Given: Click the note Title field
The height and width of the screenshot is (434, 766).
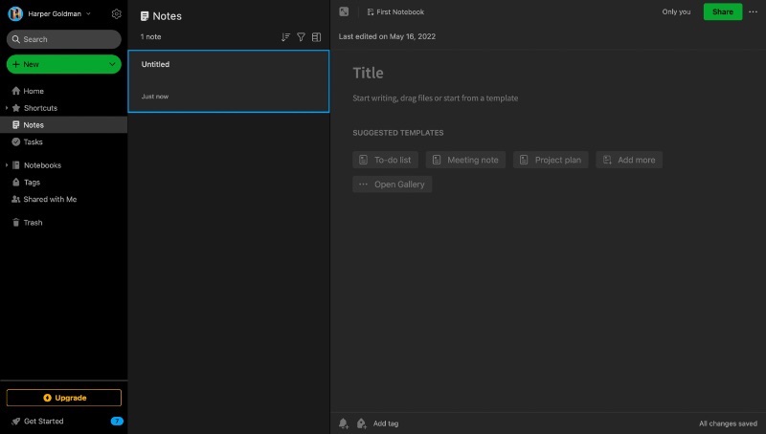Looking at the screenshot, I should pyautogui.click(x=369, y=74).
